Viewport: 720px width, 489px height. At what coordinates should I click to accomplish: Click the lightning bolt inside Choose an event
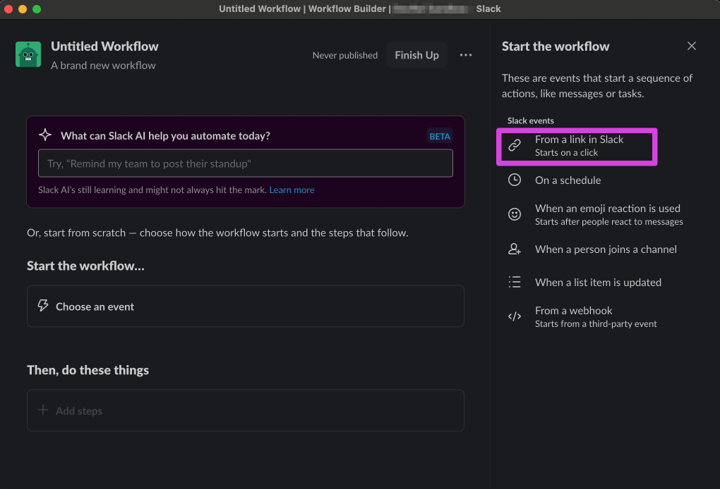coord(43,306)
